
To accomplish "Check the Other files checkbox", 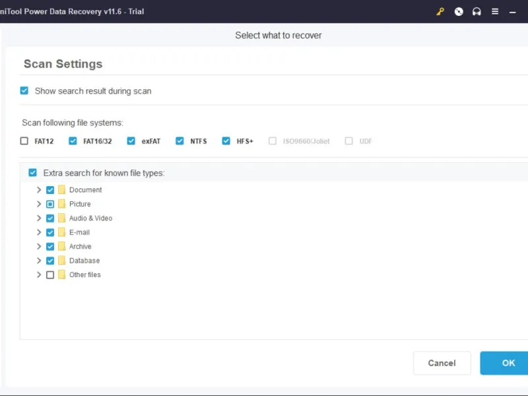I will click(x=50, y=275).
